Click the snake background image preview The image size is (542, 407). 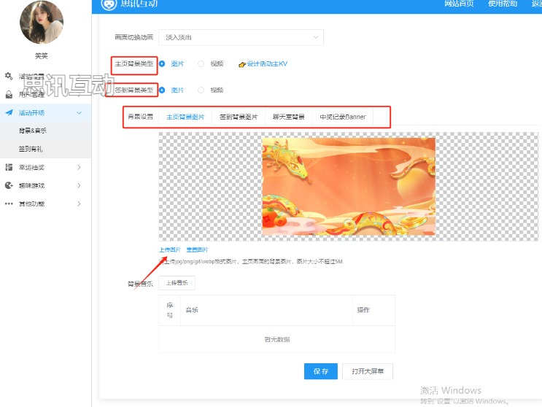tap(349, 187)
